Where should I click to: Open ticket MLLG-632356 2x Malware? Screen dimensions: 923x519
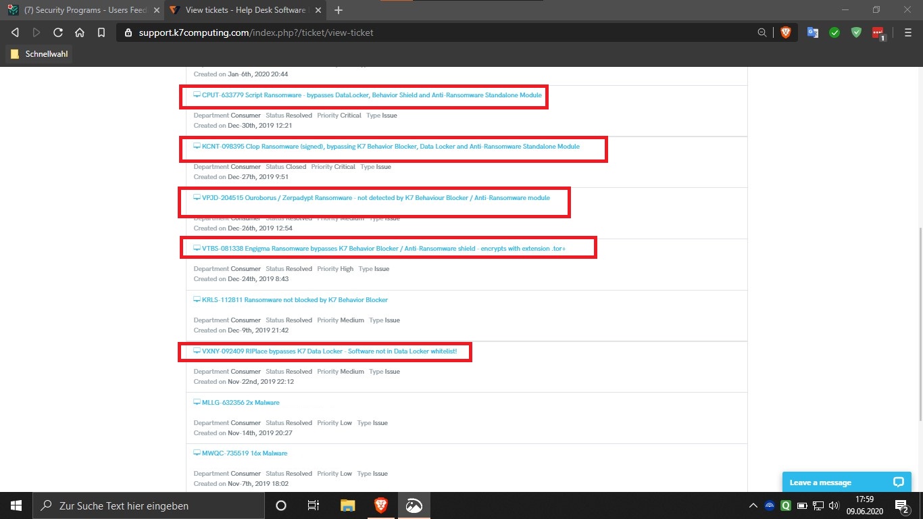point(241,403)
